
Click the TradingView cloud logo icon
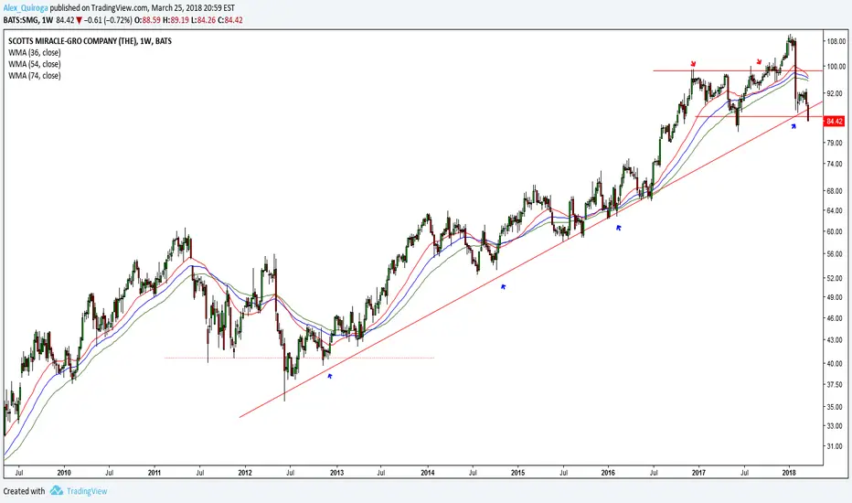coord(57,490)
